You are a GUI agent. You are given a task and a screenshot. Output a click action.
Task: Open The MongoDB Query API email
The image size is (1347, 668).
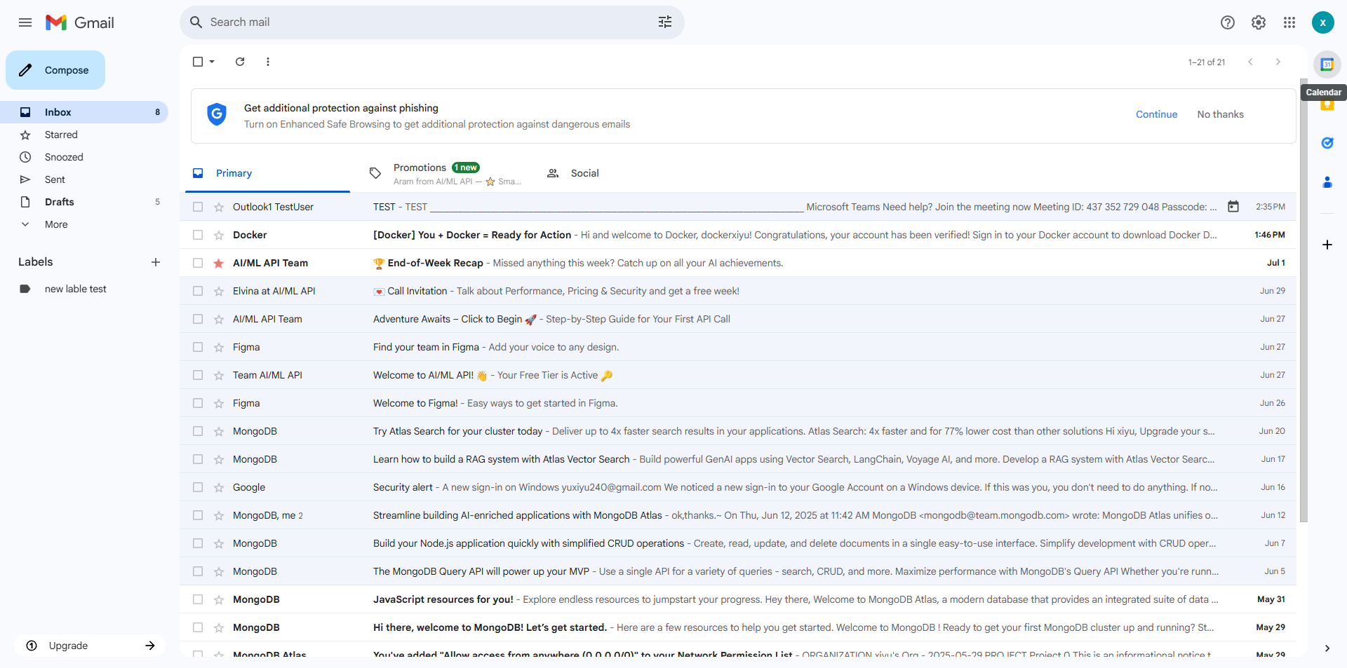tap(738, 571)
